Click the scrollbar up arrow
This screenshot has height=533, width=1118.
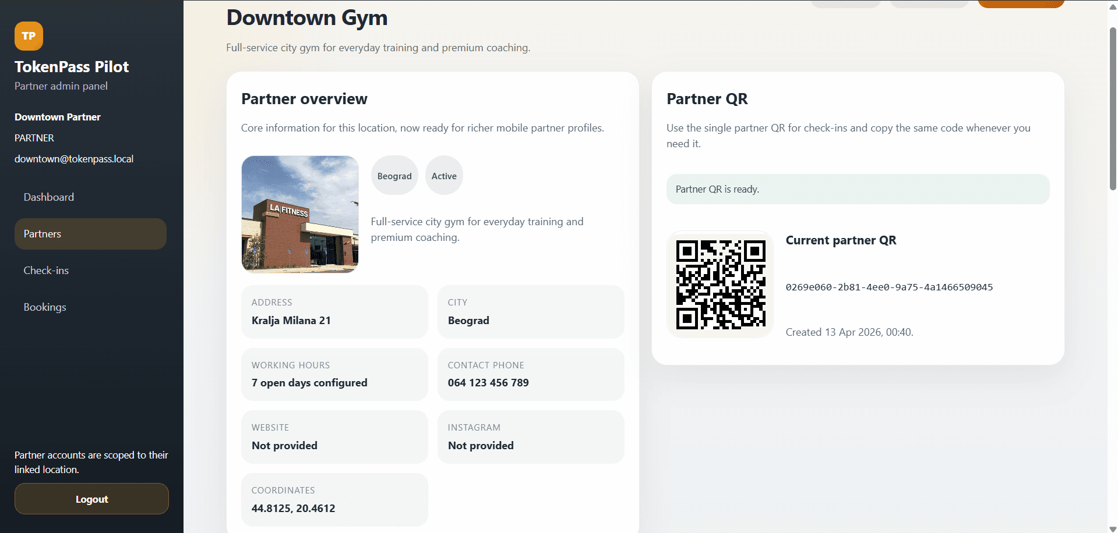(1112, 7)
